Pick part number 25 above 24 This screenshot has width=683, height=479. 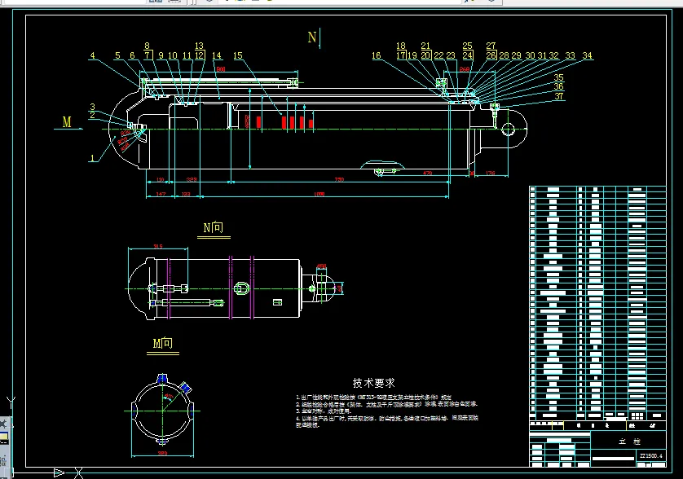pos(467,46)
